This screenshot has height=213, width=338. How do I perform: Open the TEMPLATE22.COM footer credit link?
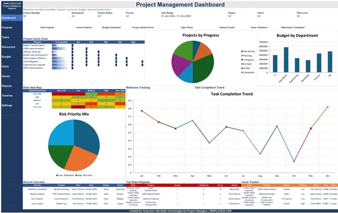(220, 211)
